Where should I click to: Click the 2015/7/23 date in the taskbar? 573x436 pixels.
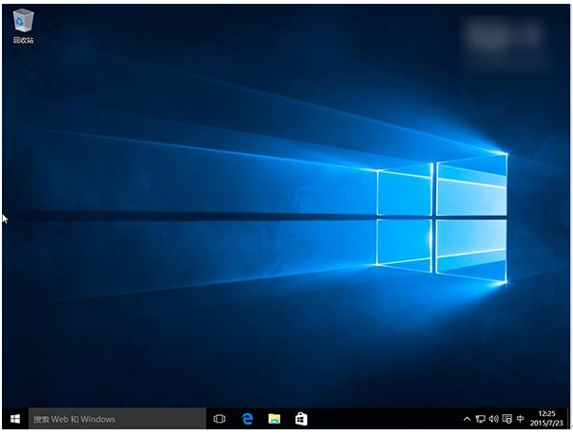pos(546,425)
